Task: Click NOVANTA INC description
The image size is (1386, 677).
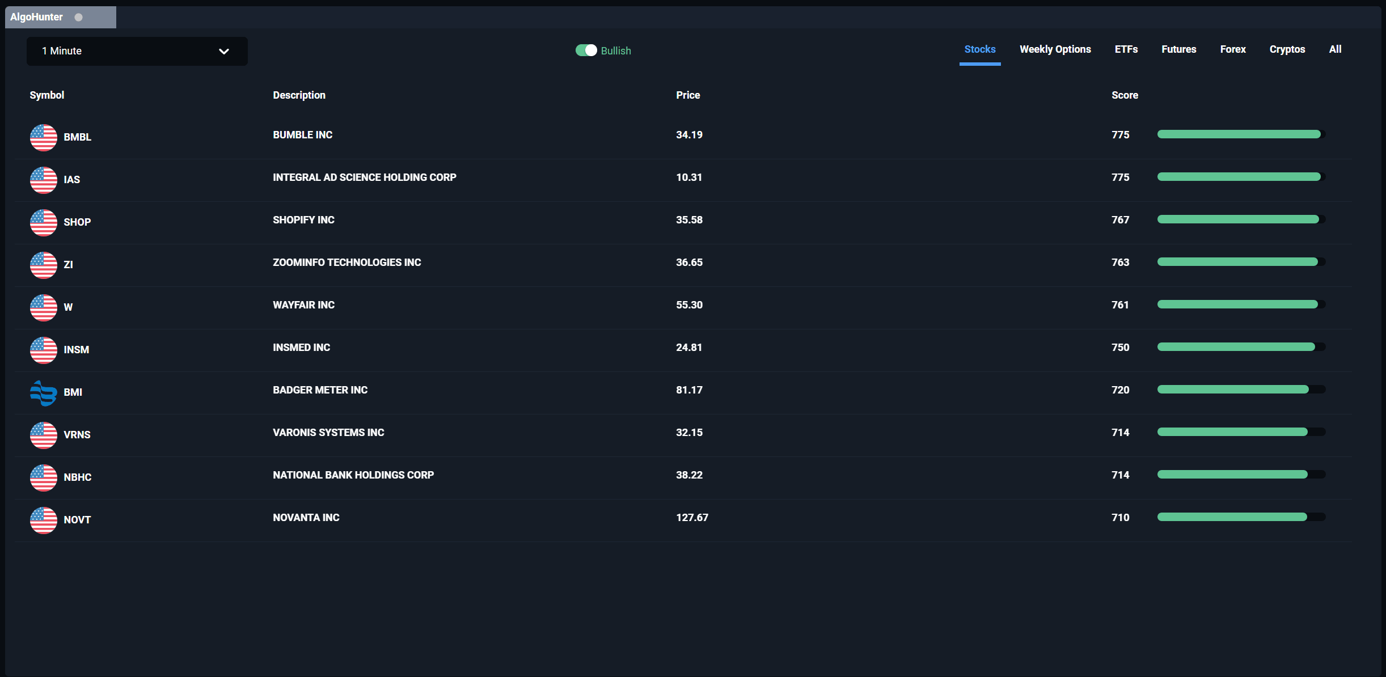Action: (306, 517)
